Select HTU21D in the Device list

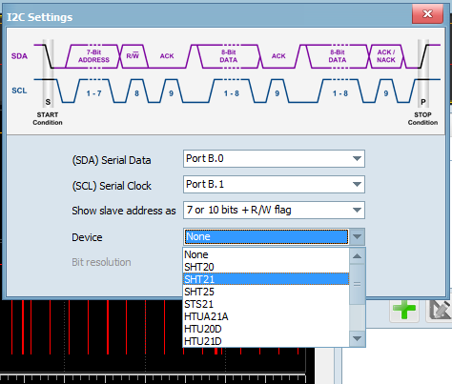266,341
